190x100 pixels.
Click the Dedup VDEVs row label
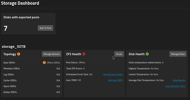(10, 92)
